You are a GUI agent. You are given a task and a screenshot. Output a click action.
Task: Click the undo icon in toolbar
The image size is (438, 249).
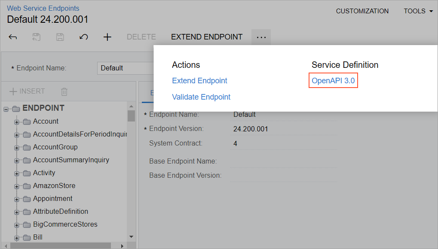coord(84,37)
